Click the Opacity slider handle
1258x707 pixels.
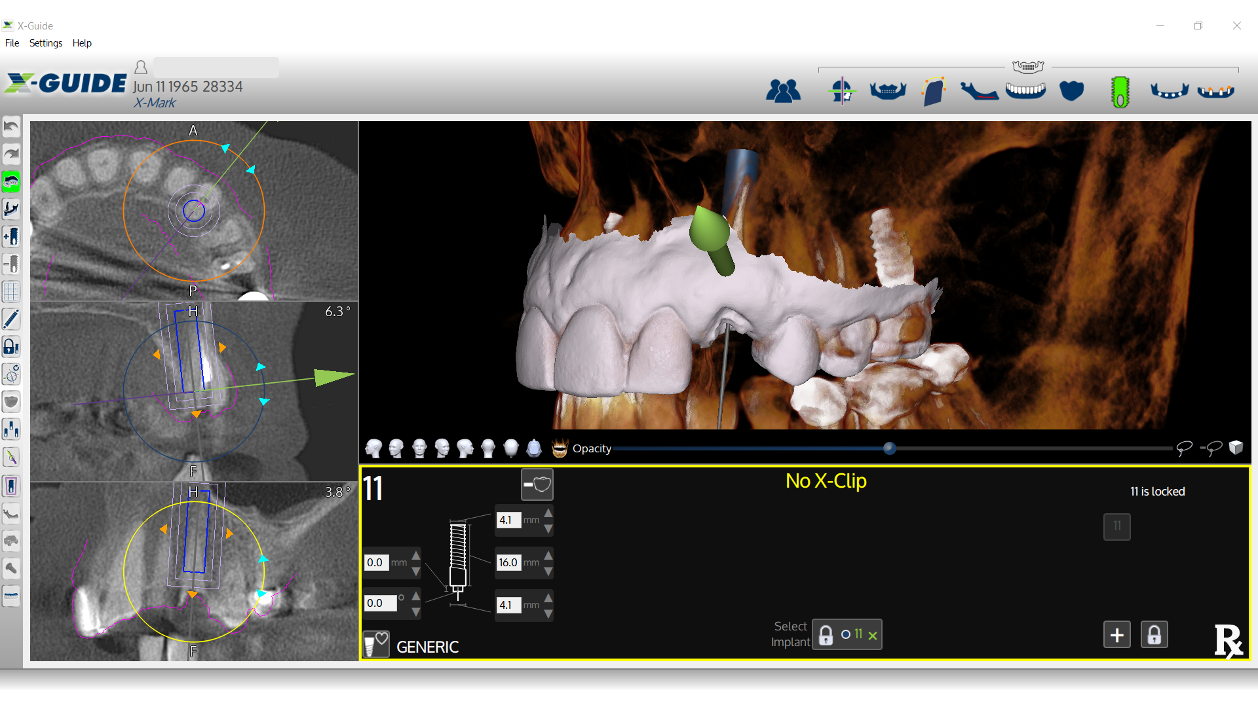coord(889,448)
